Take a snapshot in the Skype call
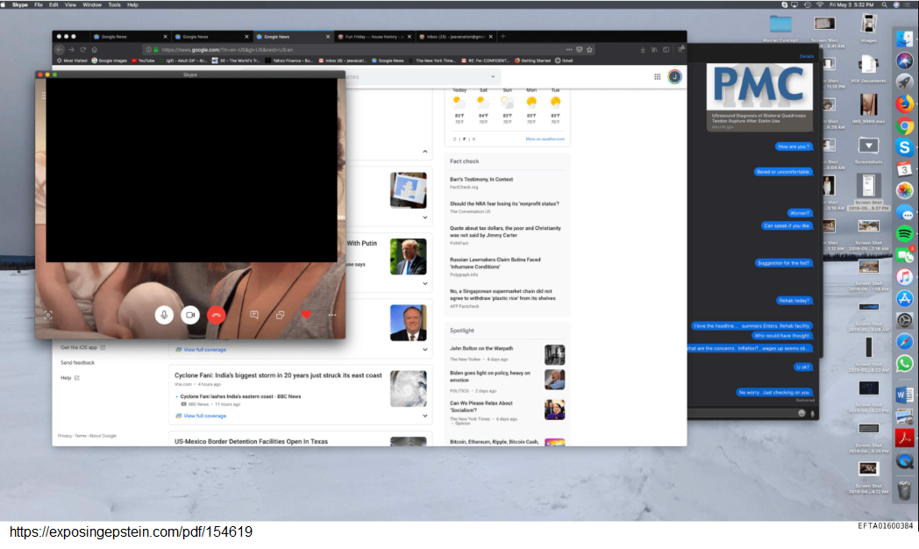919x549 pixels. [48, 315]
